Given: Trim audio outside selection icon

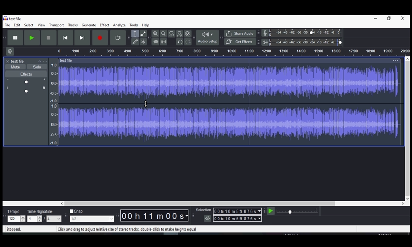Looking at the screenshot, I should (x=156, y=42).
